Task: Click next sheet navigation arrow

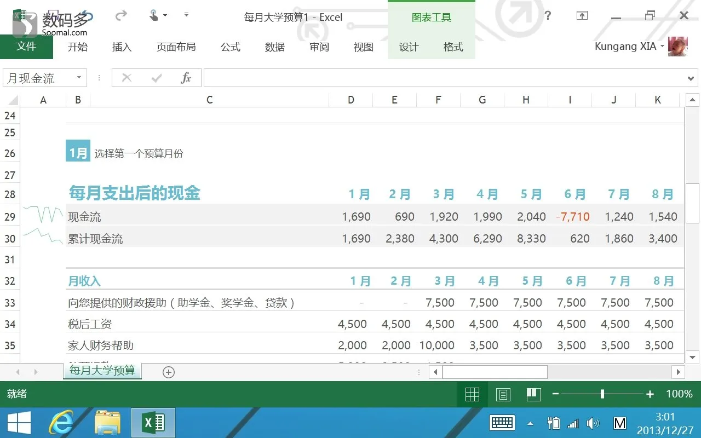Action: [x=36, y=372]
